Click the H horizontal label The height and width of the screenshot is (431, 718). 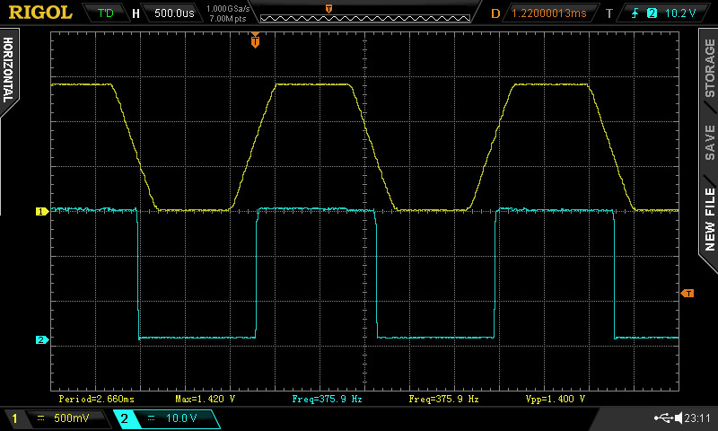(x=136, y=13)
